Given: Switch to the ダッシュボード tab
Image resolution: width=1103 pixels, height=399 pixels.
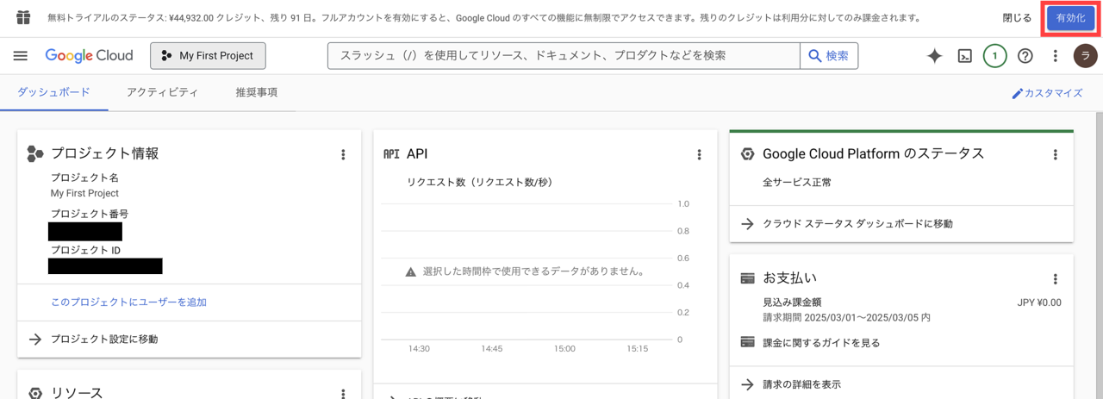Looking at the screenshot, I should (53, 92).
